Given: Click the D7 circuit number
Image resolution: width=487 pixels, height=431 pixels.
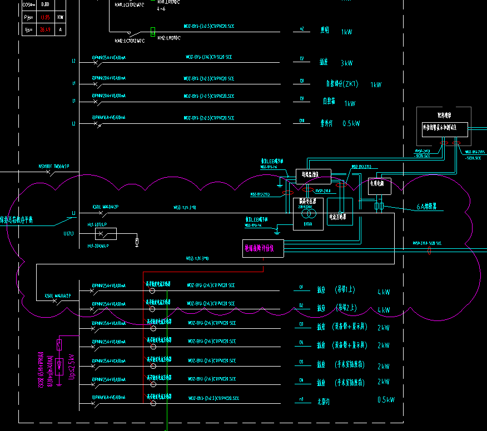Looking at the screenshot, I should coord(301,59).
